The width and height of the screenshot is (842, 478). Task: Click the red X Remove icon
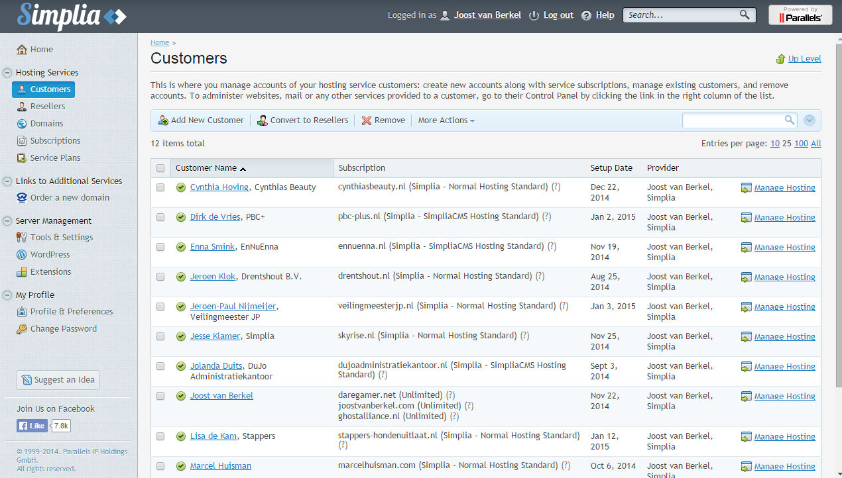coord(367,120)
